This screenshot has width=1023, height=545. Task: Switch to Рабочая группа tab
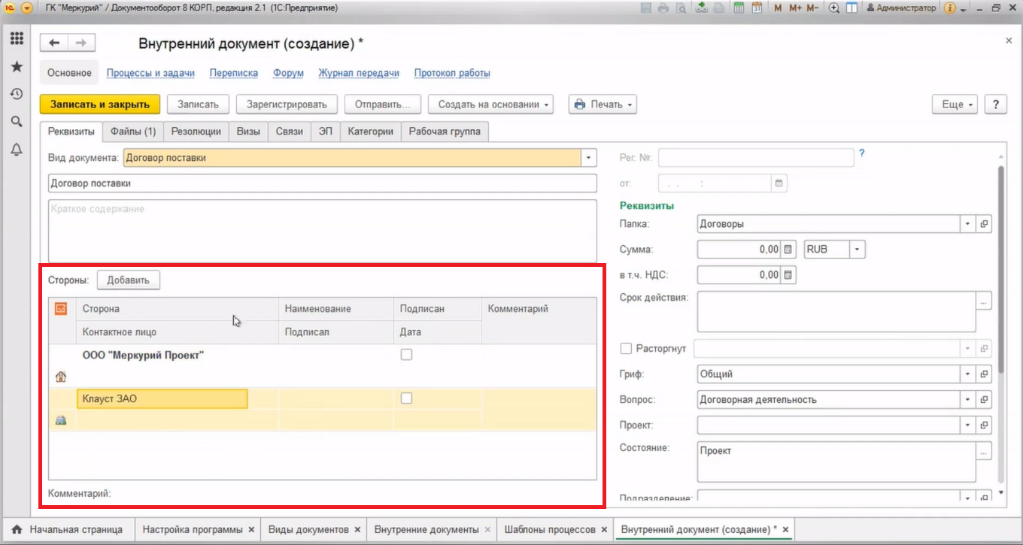tap(445, 131)
